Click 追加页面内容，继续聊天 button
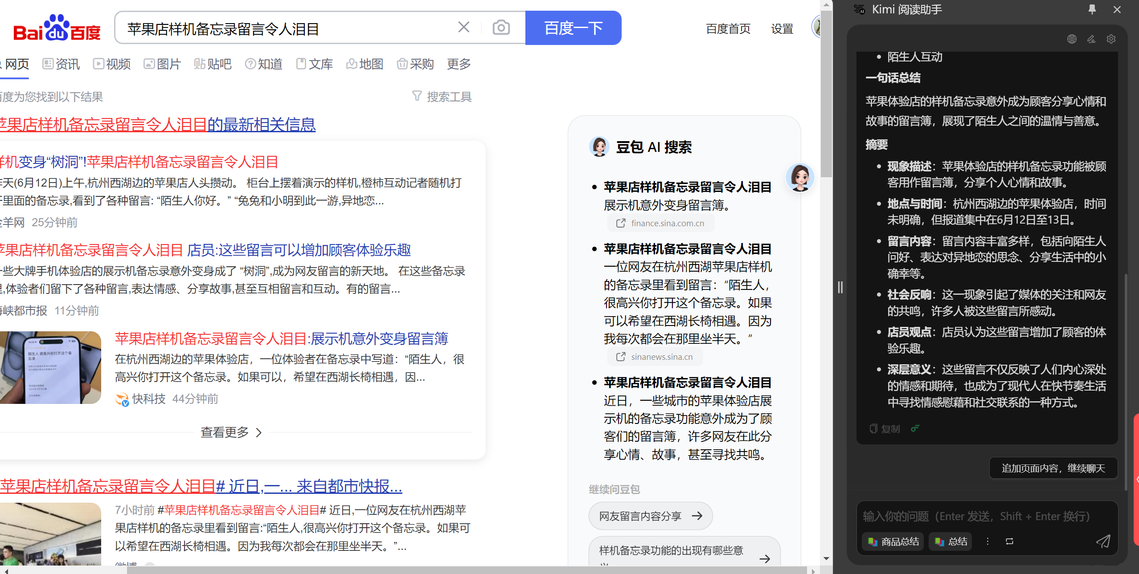 (1053, 468)
